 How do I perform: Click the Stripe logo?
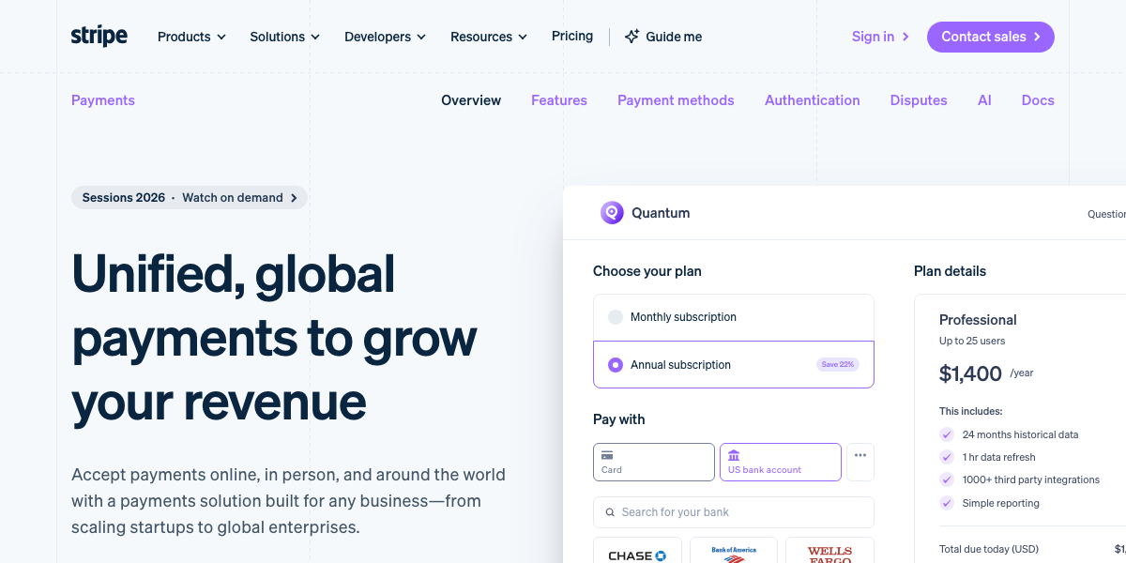[99, 37]
